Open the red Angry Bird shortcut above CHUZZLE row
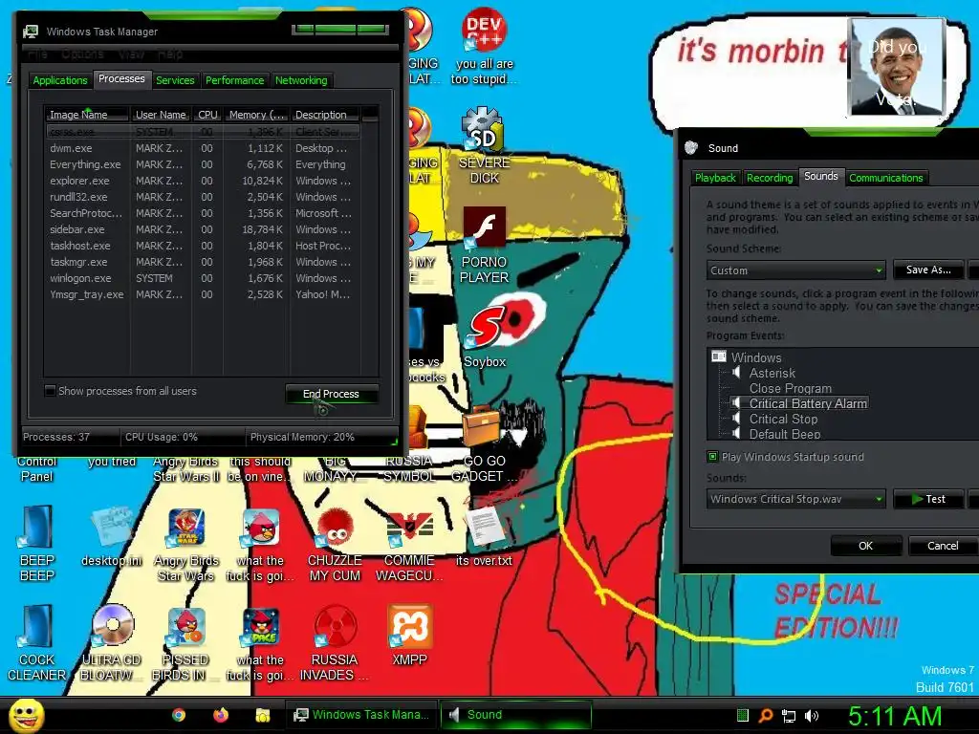 point(260,528)
